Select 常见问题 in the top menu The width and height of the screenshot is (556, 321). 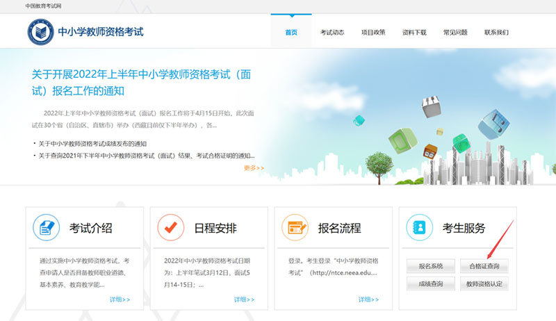click(x=455, y=32)
